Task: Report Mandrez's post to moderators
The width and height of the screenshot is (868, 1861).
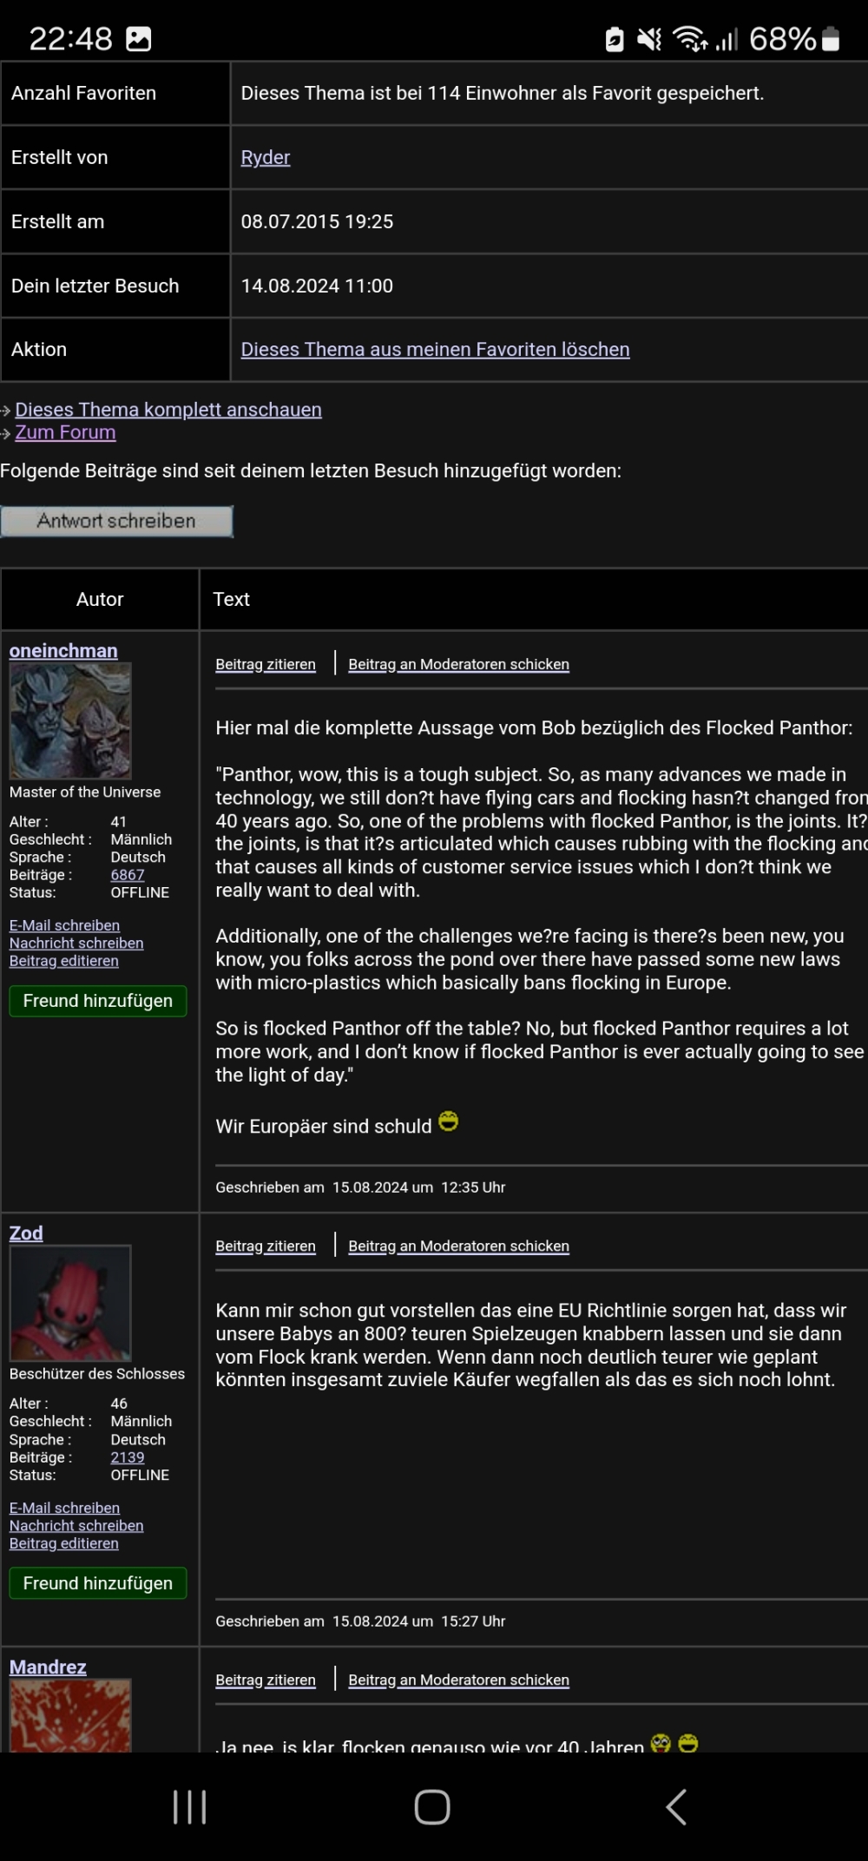Action: tap(458, 1680)
